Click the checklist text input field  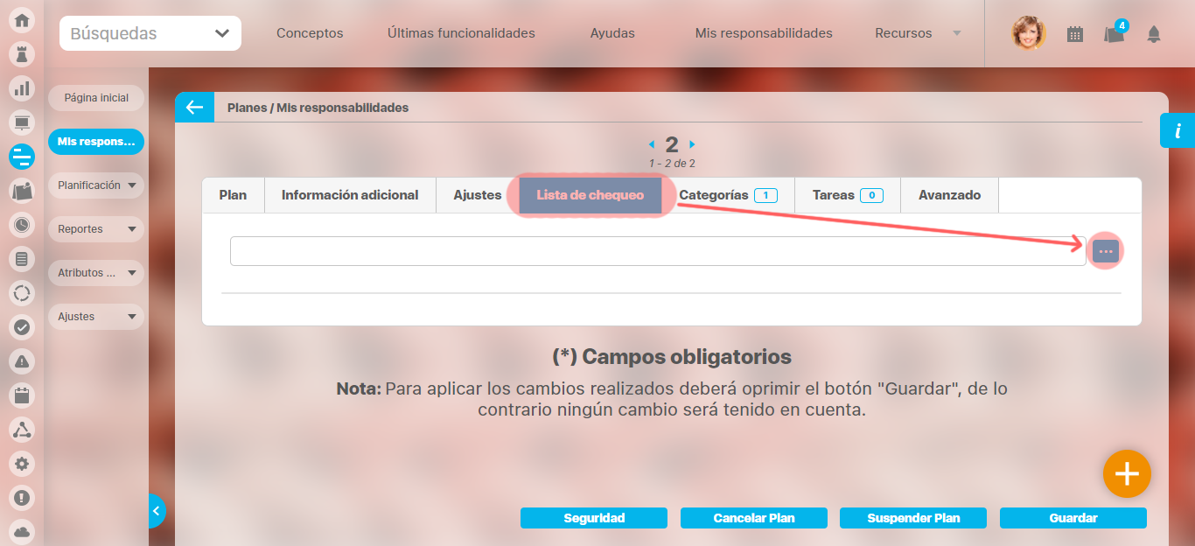coord(657,251)
